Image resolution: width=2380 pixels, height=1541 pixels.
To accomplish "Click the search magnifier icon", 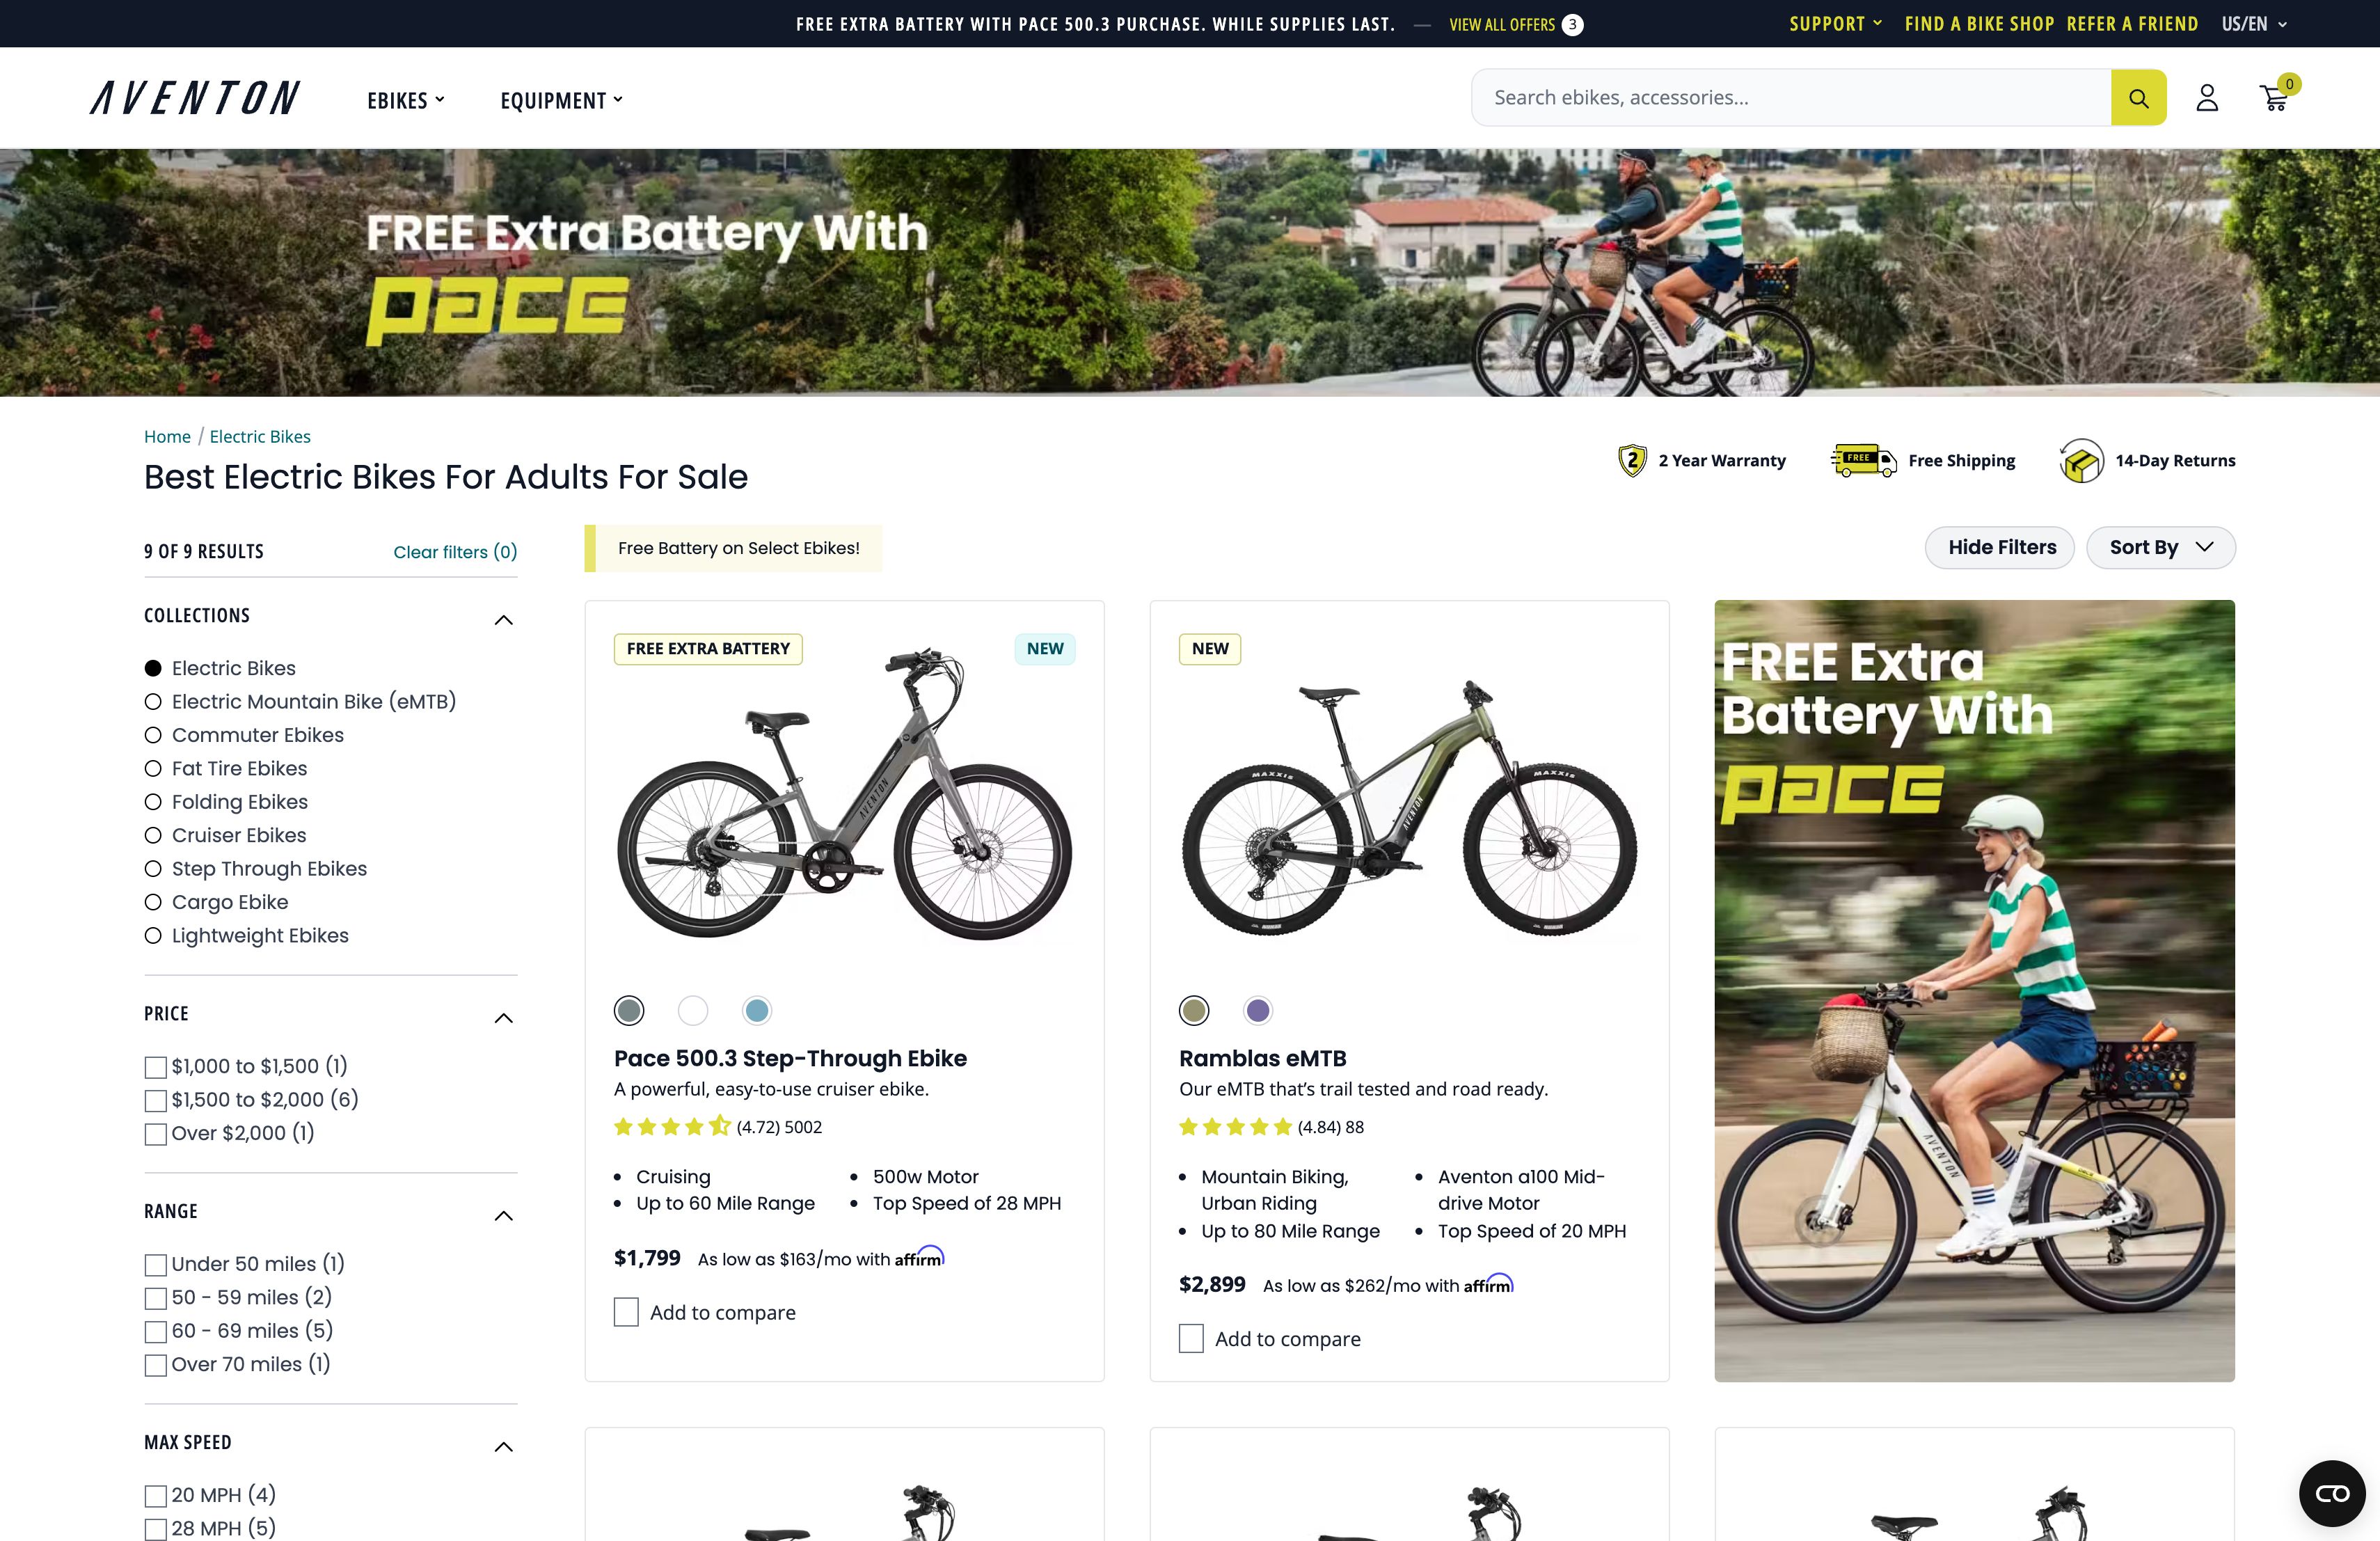I will (2139, 97).
